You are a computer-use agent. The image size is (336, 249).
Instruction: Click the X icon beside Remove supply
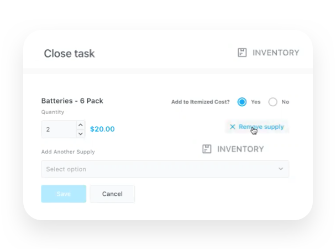[233, 127]
